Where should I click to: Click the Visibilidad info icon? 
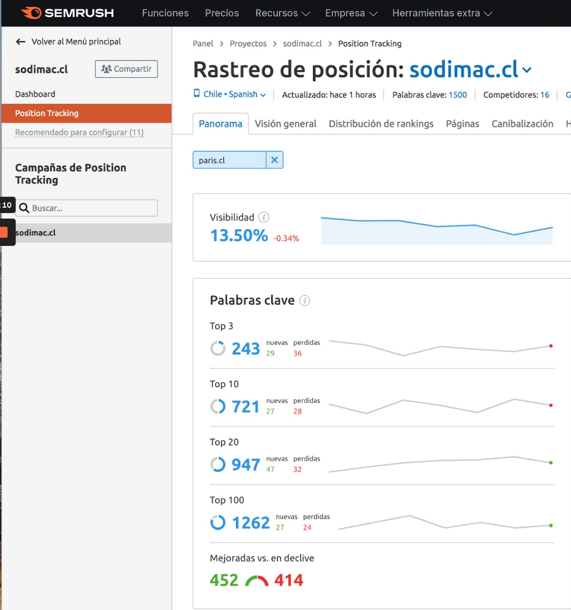264,217
